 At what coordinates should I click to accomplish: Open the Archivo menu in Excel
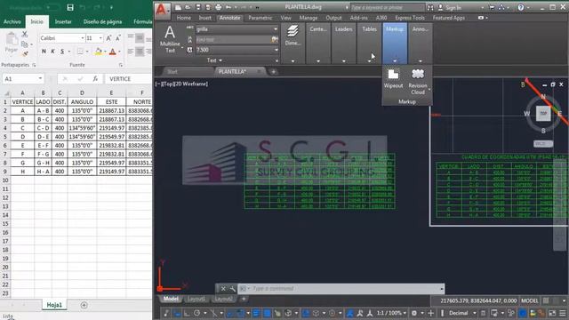click(12, 21)
